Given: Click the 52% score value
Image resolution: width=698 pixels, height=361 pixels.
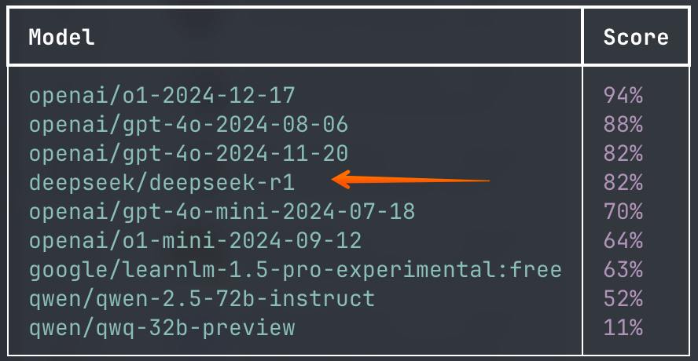Looking at the screenshot, I should pos(623,299).
